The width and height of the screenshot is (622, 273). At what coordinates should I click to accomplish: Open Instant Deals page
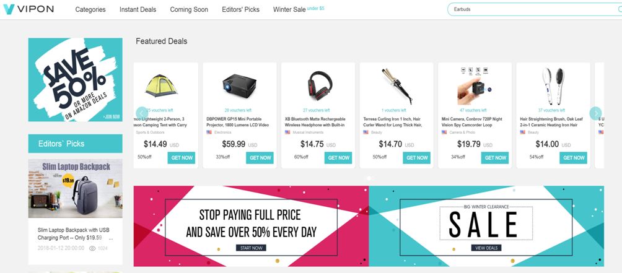(x=138, y=9)
